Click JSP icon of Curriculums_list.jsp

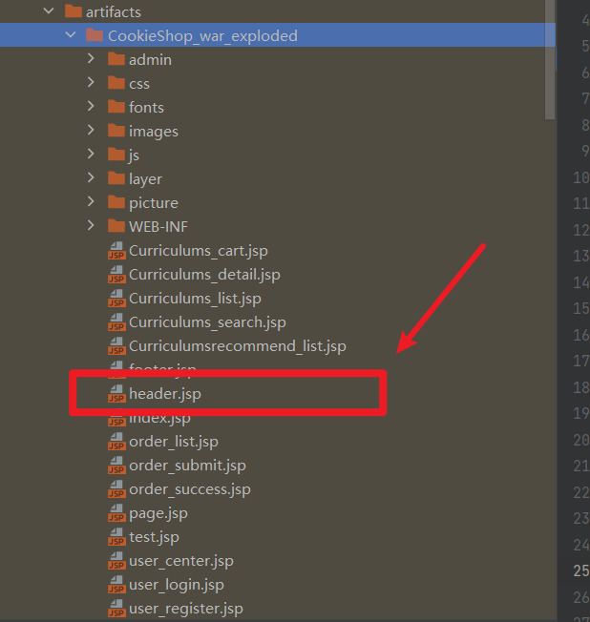[116, 299]
